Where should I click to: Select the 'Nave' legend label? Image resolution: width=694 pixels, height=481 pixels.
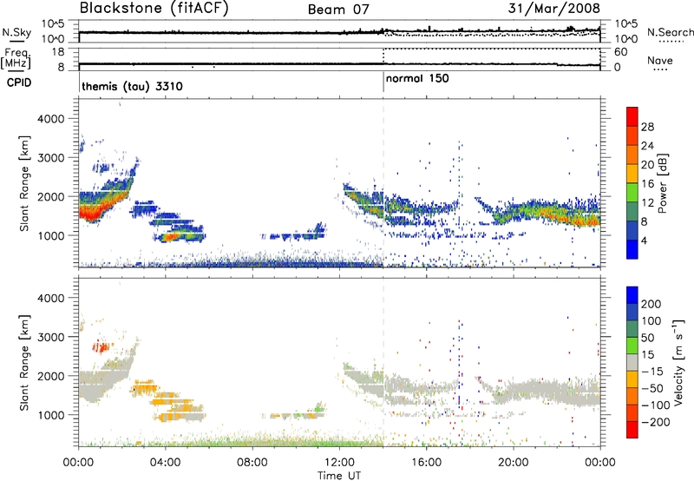(660, 60)
